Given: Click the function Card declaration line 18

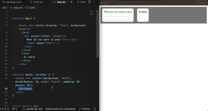Looking at the screenshot, I should [33, 75].
